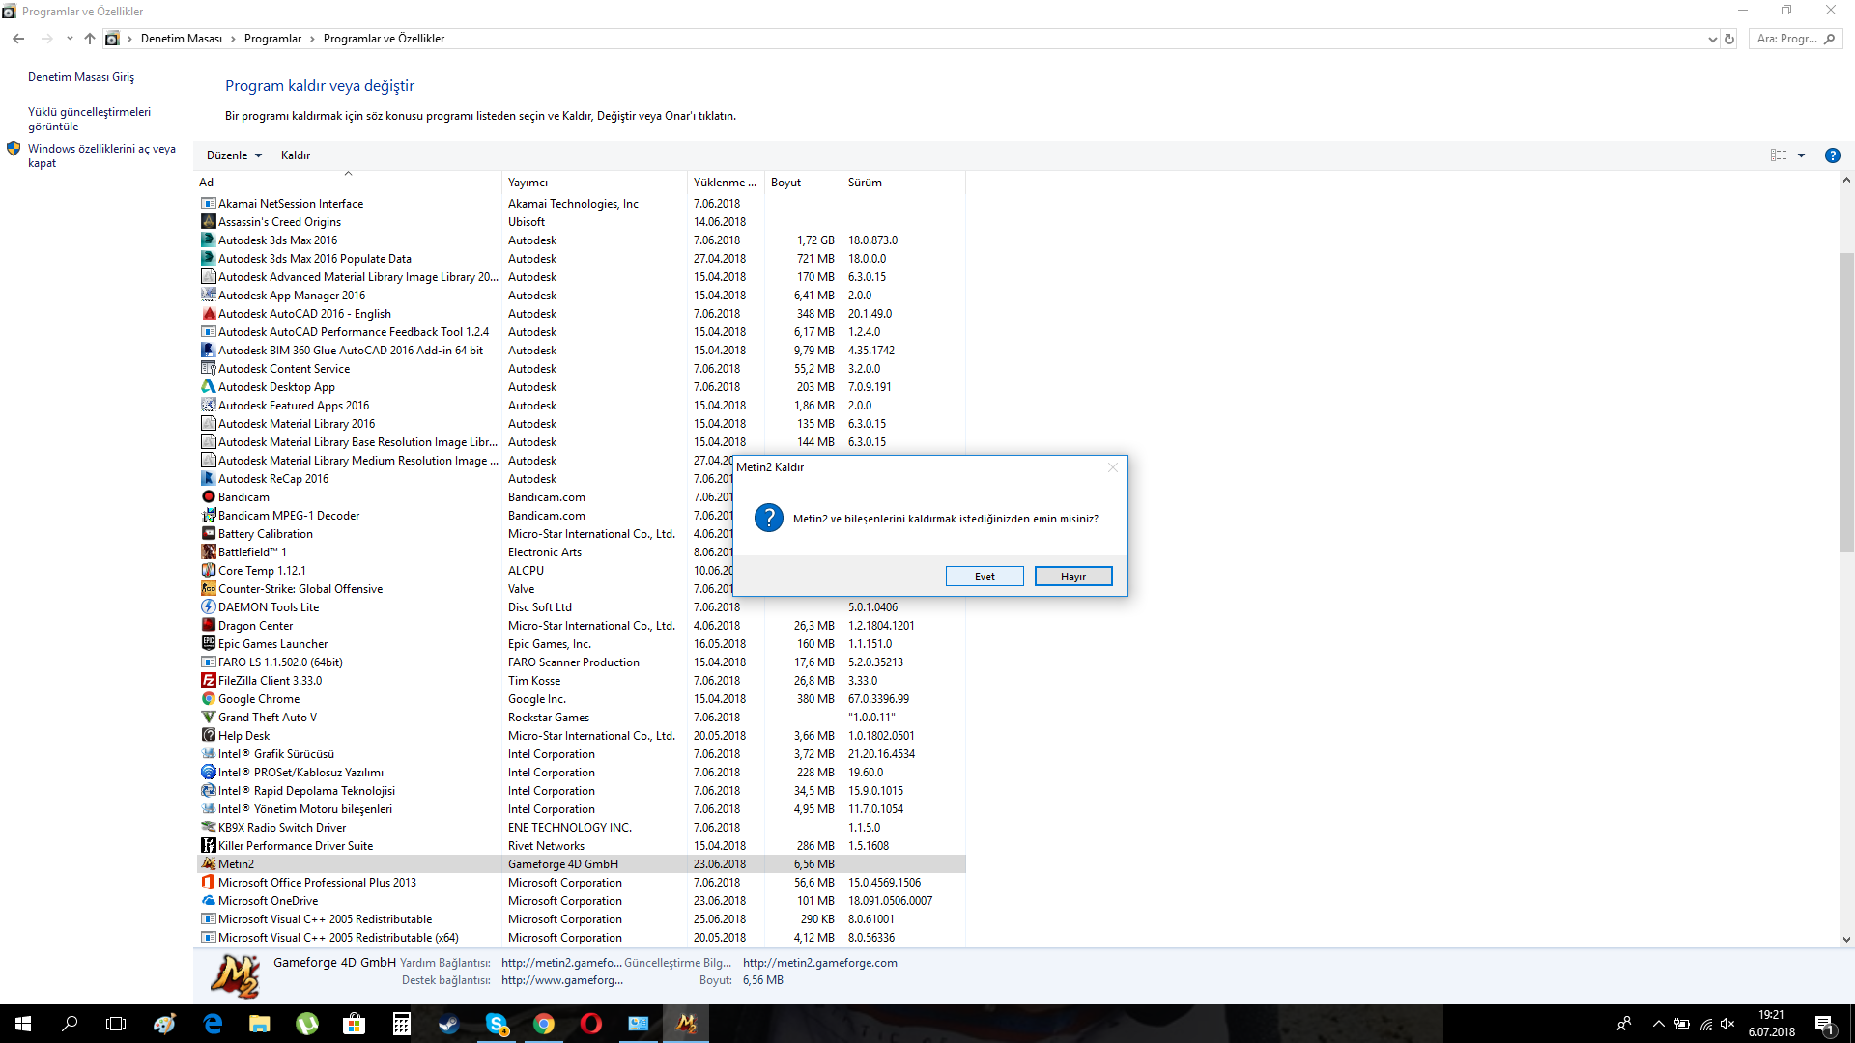Select Assassin's Creed Origins entry
The height and width of the screenshot is (1043, 1855).
tap(581, 222)
